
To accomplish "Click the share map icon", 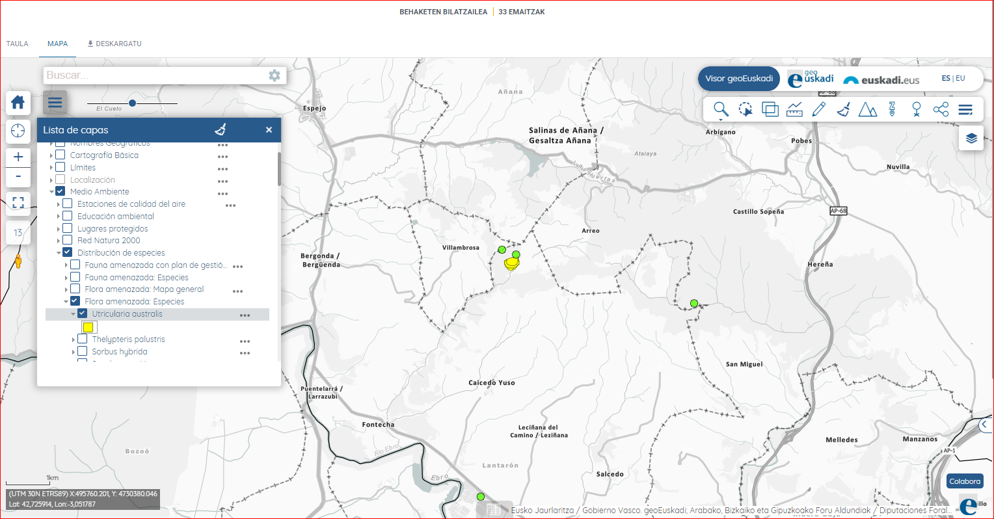I will tap(941, 109).
